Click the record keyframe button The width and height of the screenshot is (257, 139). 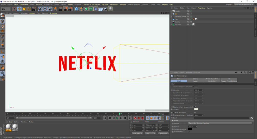(x=135, y=118)
